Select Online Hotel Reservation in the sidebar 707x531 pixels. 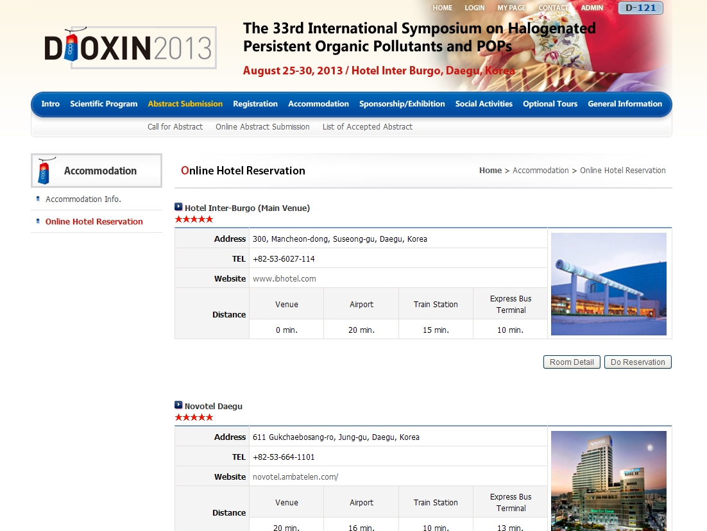tap(94, 221)
